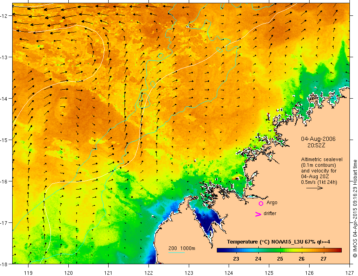
Task: Click the colorbar tick label '24'
Action: [258, 259]
